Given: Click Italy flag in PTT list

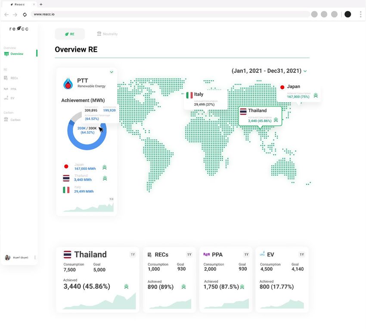Looking at the screenshot, I should 66,190.
